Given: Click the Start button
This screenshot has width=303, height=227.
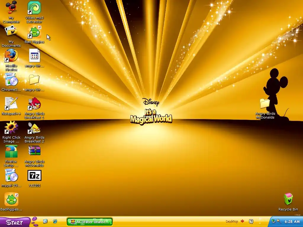Looking at the screenshot, I should [14, 222].
